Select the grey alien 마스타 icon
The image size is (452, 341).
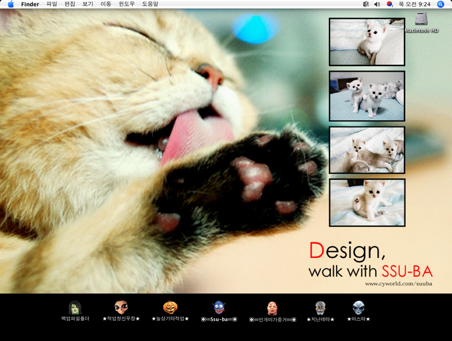pos(358,308)
